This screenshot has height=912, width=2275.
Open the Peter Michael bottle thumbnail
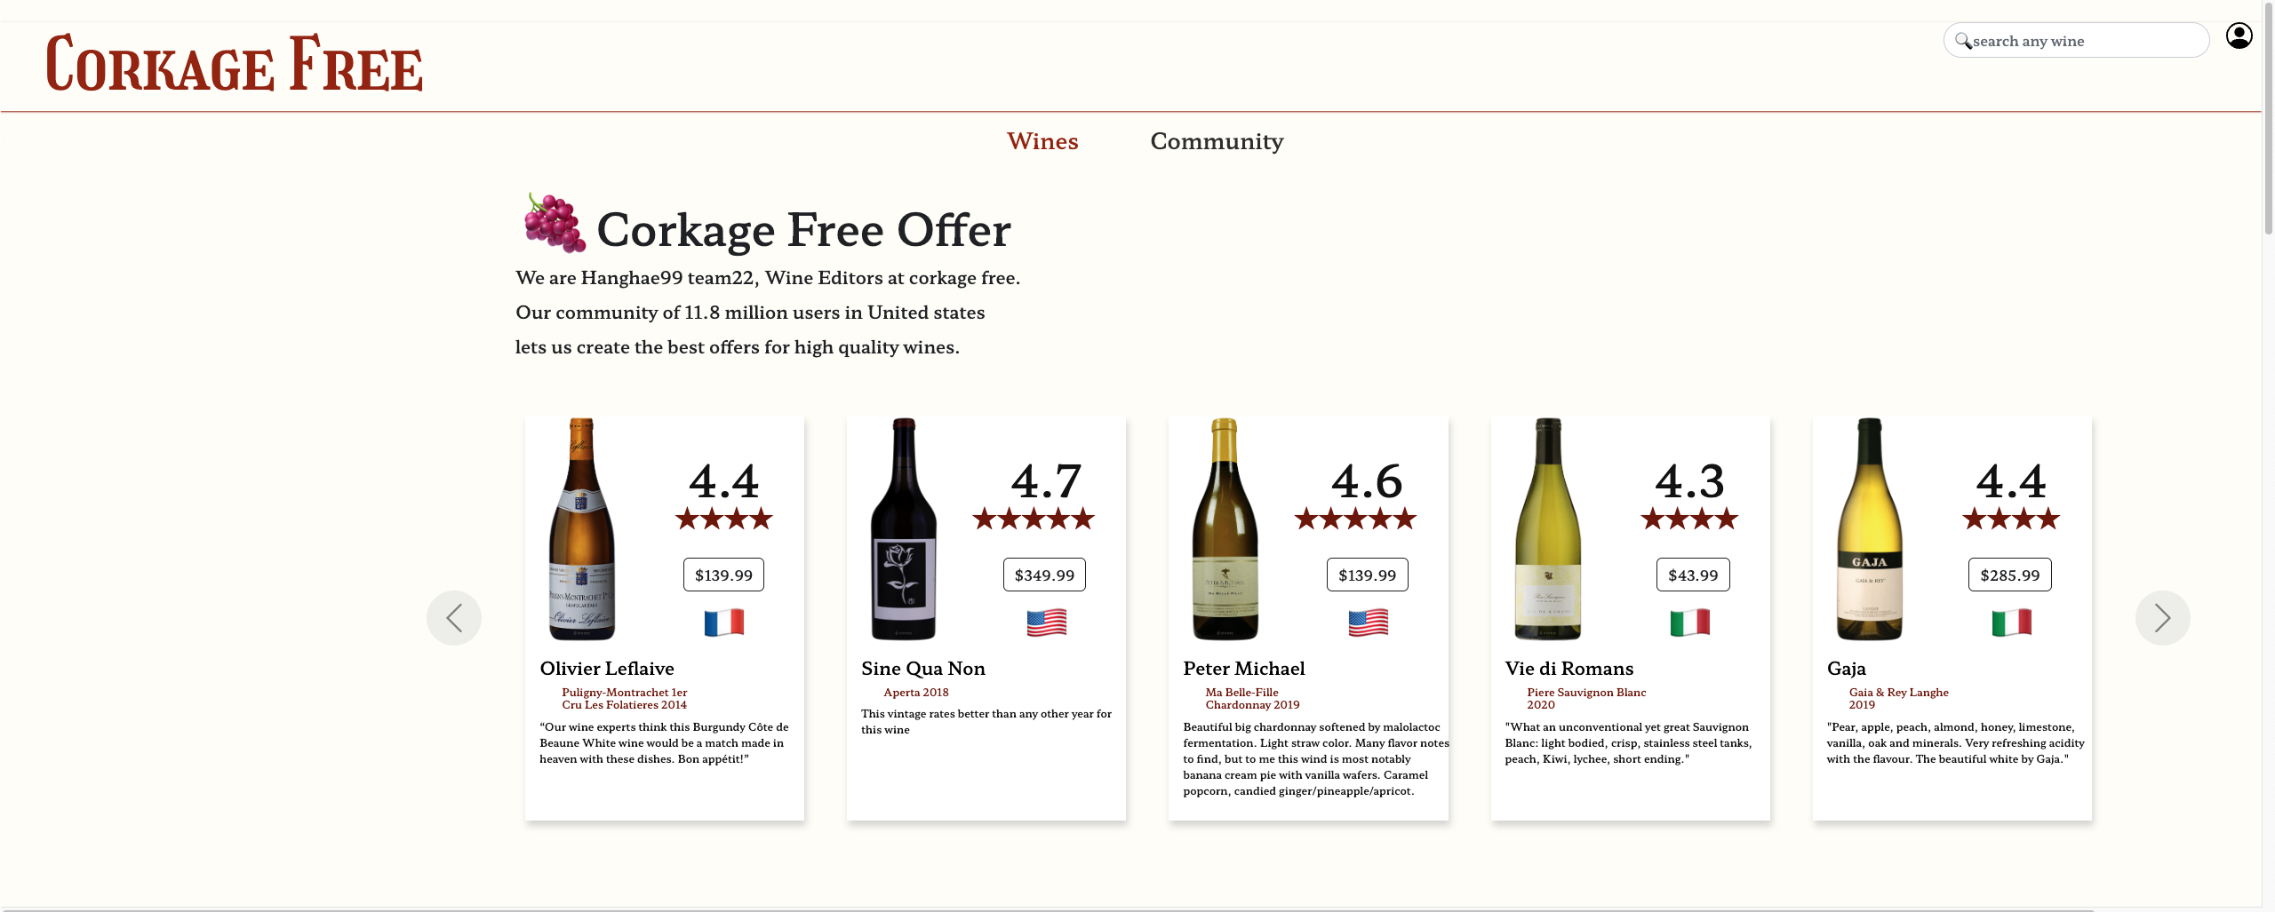1225,528
